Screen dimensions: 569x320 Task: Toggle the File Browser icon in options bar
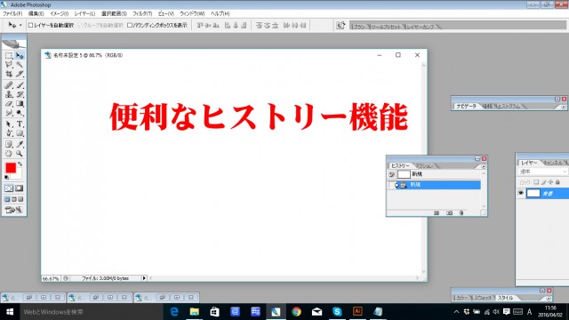341,26
